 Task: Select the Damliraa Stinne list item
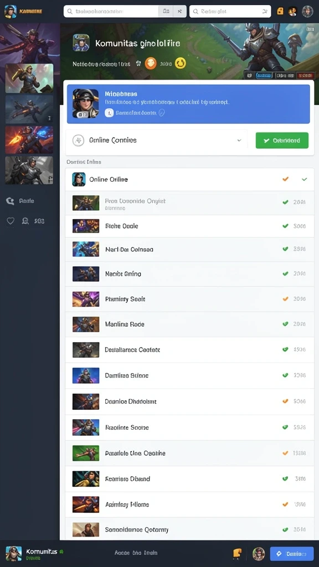[189, 375]
